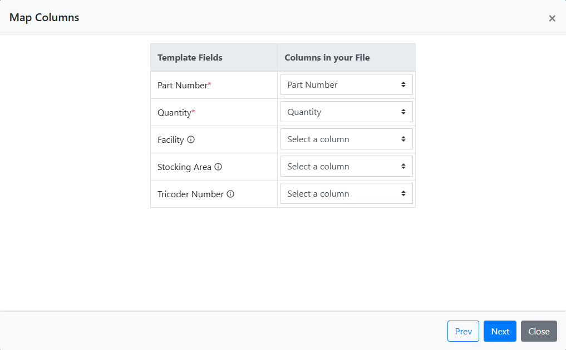Choose a column for the Tricoder Number row

(346, 194)
